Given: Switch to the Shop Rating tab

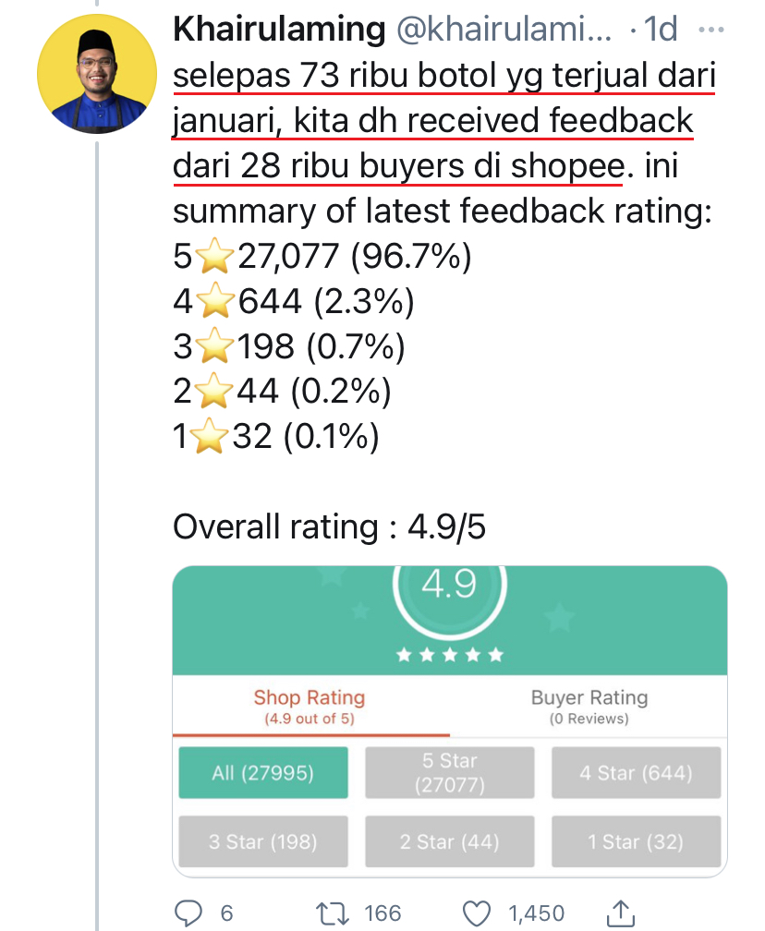Looking at the screenshot, I should pyautogui.click(x=310, y=707).
